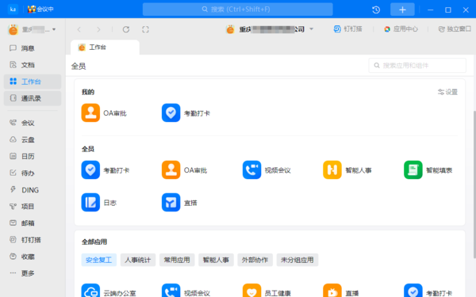
Task: Open workbench in 独立窗口
Action: 455,29
